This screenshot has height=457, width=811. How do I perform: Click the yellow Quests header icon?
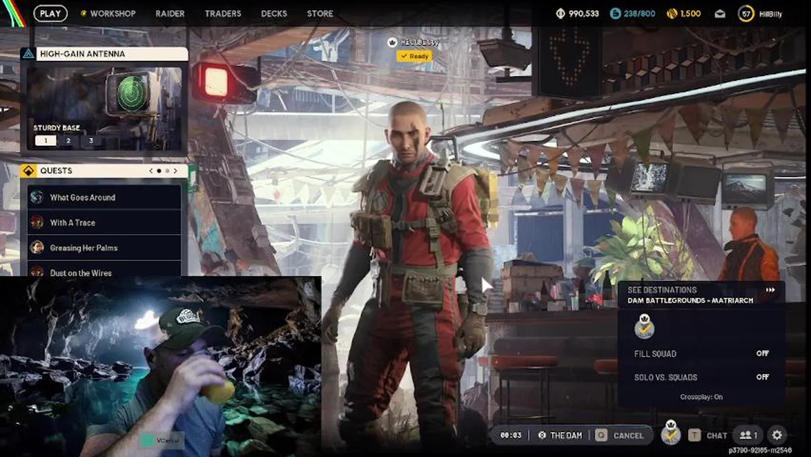[x=28, y=171]
